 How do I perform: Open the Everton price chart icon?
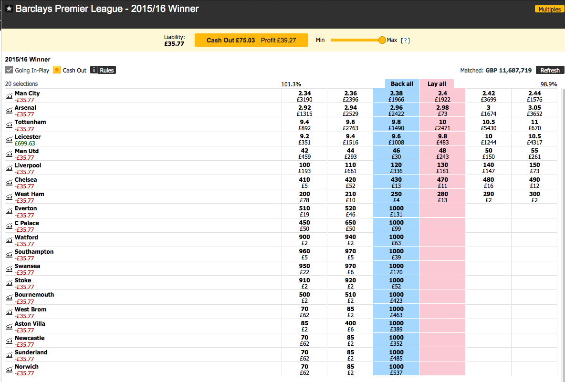pos(9,211)
